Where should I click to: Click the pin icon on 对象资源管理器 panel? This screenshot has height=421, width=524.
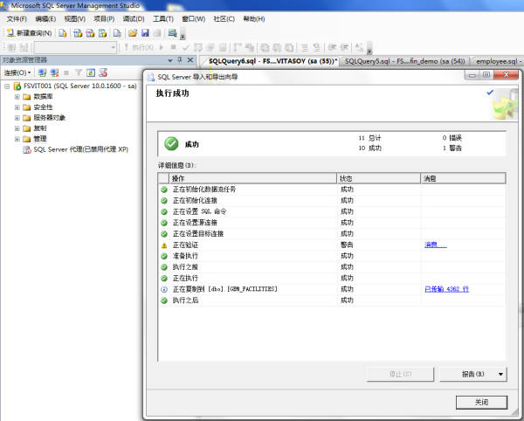(180, 59)
